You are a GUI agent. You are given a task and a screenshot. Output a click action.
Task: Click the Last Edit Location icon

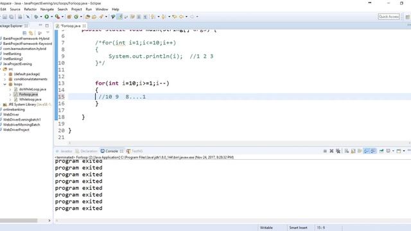tap(174, 17)
